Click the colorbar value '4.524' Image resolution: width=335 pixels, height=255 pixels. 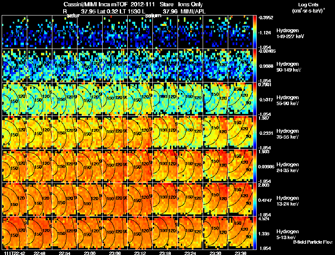point(264,219)
